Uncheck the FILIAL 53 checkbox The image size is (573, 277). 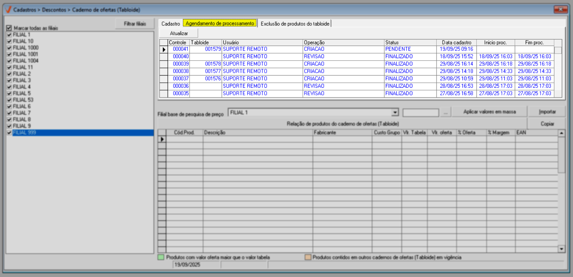click(9, 100)
